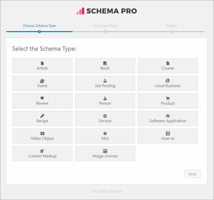Click the Schema Pro logo

click(x=106, y=11)
